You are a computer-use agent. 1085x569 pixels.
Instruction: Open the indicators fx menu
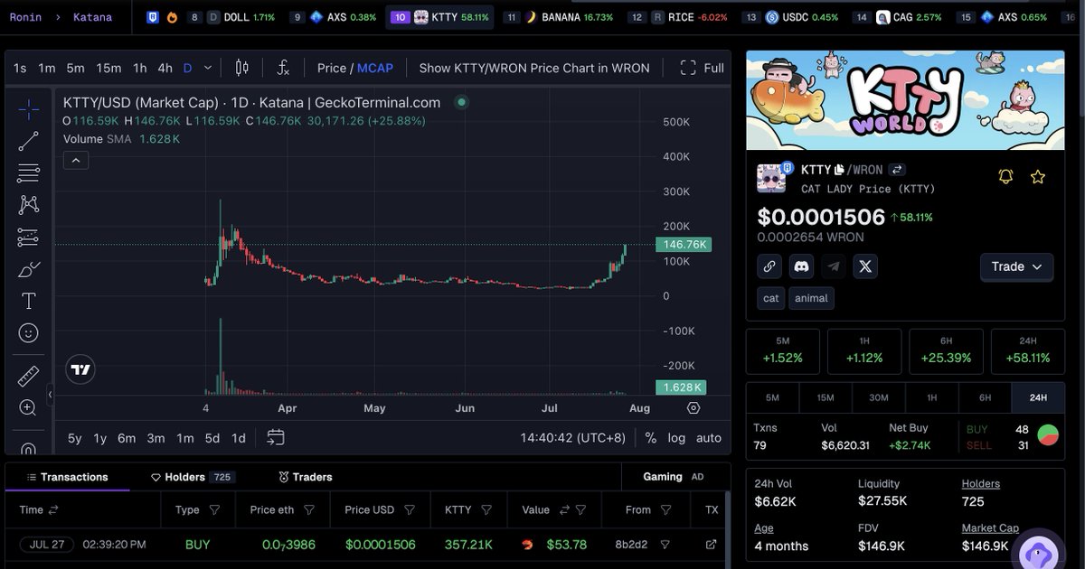pos(283,68)
